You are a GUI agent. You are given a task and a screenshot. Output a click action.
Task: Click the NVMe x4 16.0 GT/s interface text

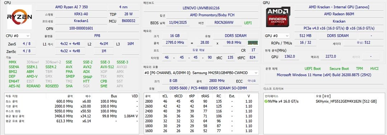click(x=283, y=101)
